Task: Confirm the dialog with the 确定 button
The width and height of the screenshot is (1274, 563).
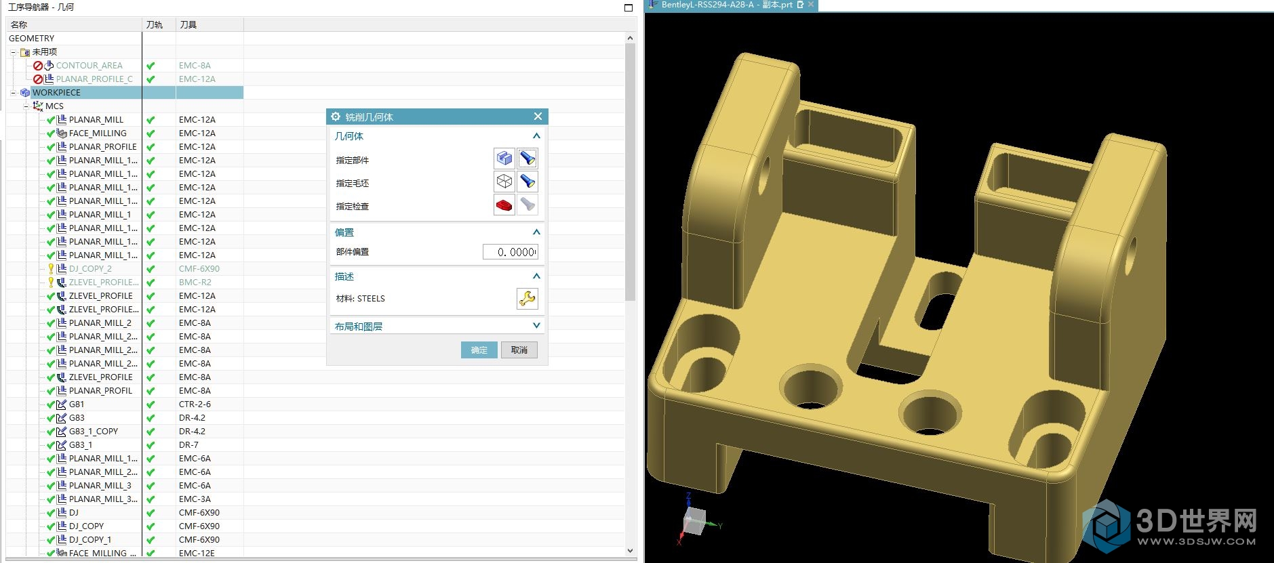Action: click(479, 350)
